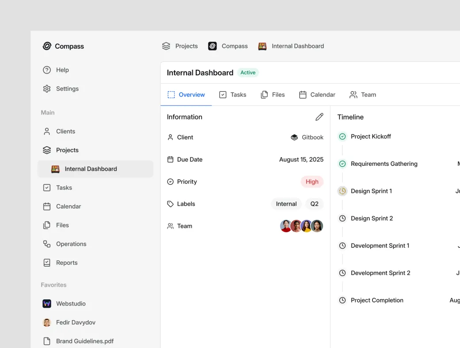Expand Projects in the sidebar

click(67, 150)
